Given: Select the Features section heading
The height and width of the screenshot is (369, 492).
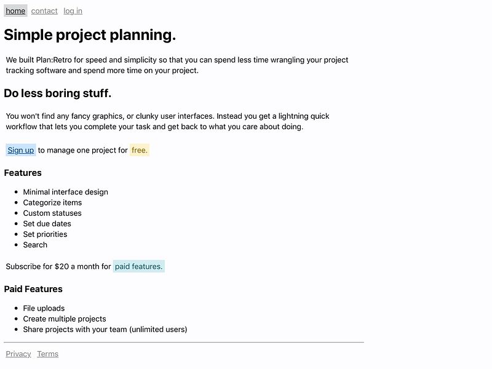Looking at the screenshot, I should point(23,173).
